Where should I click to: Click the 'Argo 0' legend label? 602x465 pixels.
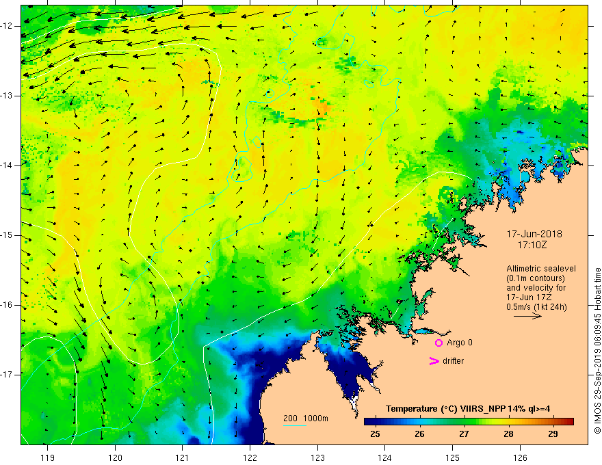[x=460, y=343]
